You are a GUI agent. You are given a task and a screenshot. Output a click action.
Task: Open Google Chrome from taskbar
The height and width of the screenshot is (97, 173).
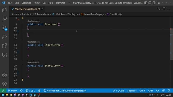point(11,95)
